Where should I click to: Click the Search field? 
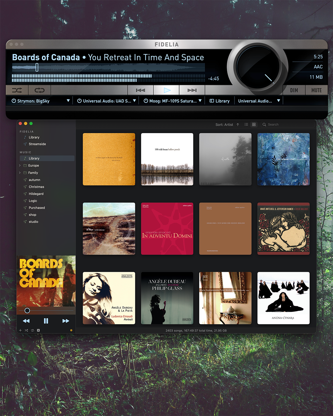coord(288,124)
